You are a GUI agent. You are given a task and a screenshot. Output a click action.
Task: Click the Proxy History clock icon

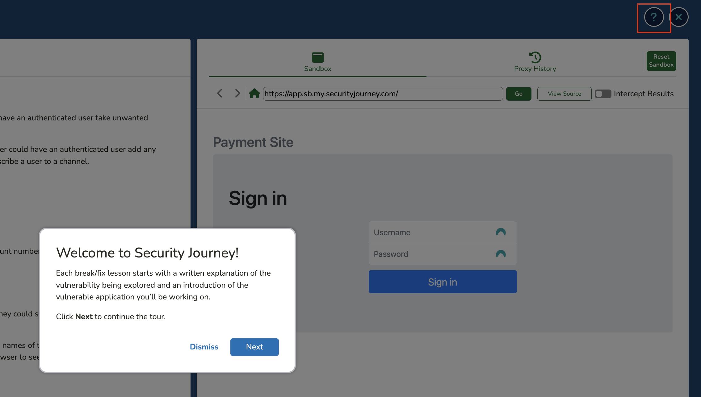click(x=535, y=57)
